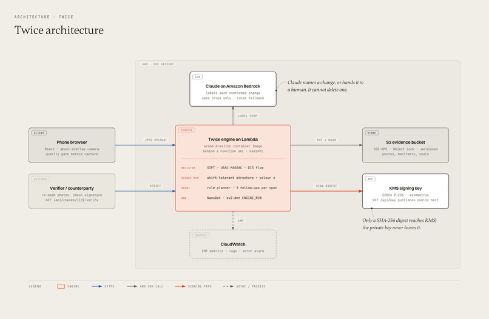The width and height of the screenshot is (489, 319).
Task: Click the 'CloudWatch' heading
Action: point(233,244)
